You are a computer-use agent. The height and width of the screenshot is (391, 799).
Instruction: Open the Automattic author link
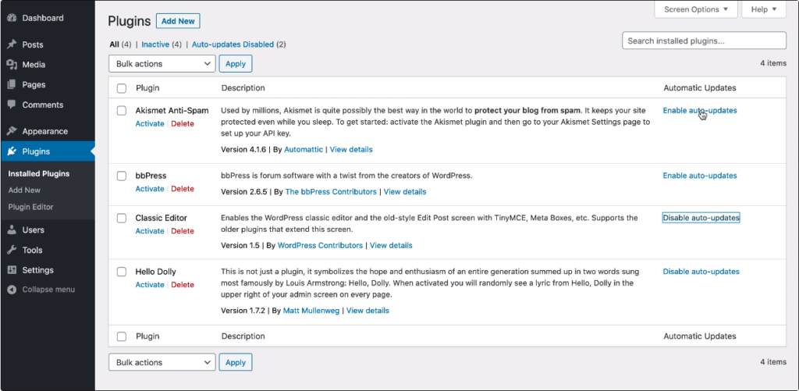pyautogui.click(x=304, y=149)
